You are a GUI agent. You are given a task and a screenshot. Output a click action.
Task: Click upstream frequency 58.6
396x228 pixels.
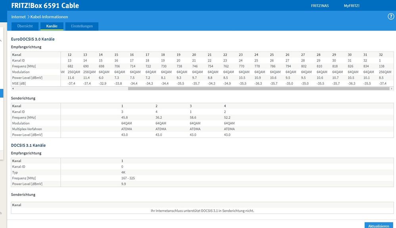[x=193, y=118]
